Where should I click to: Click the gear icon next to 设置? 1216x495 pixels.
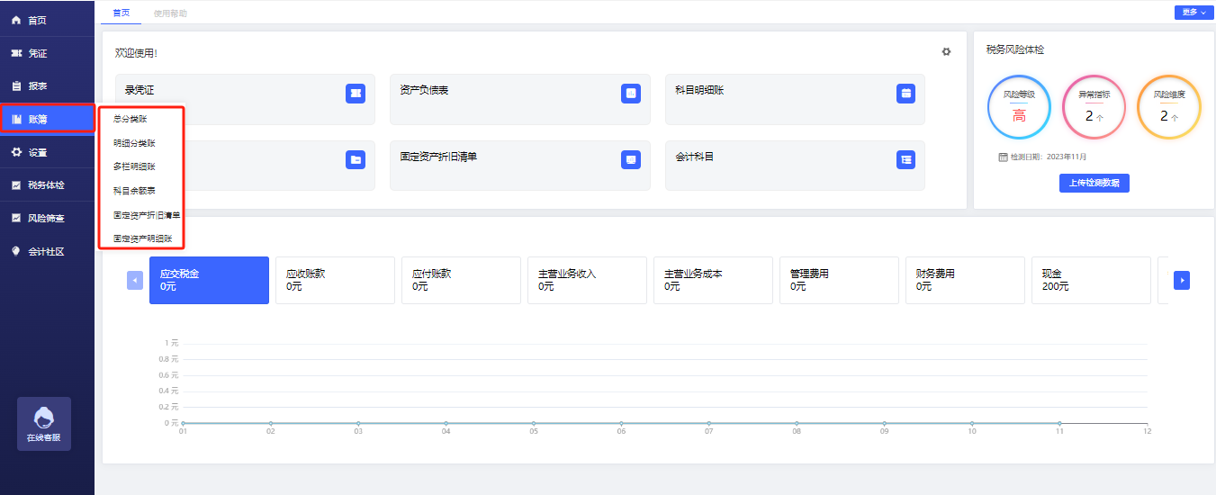(16, 152)
